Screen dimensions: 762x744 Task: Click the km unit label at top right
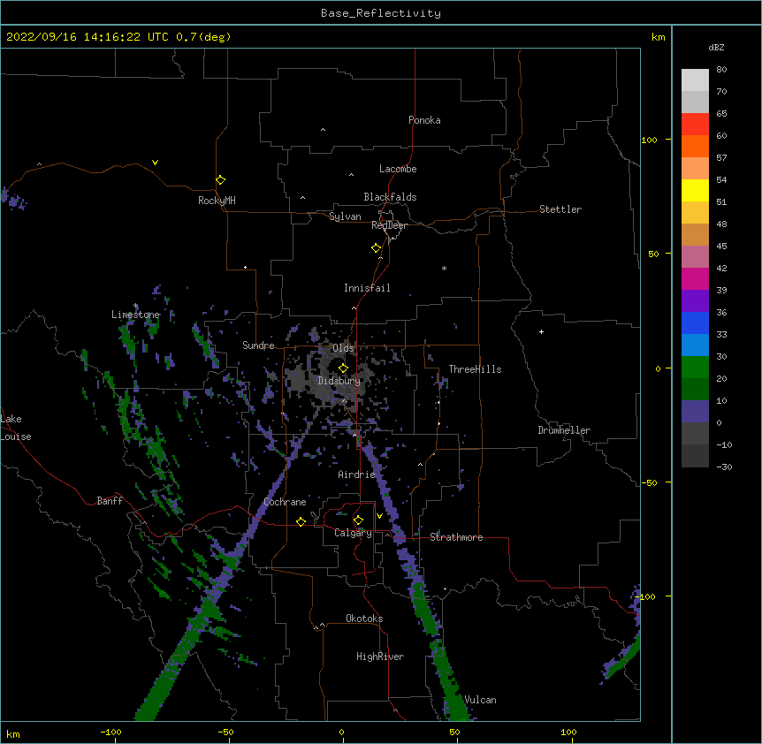[658, 37]
